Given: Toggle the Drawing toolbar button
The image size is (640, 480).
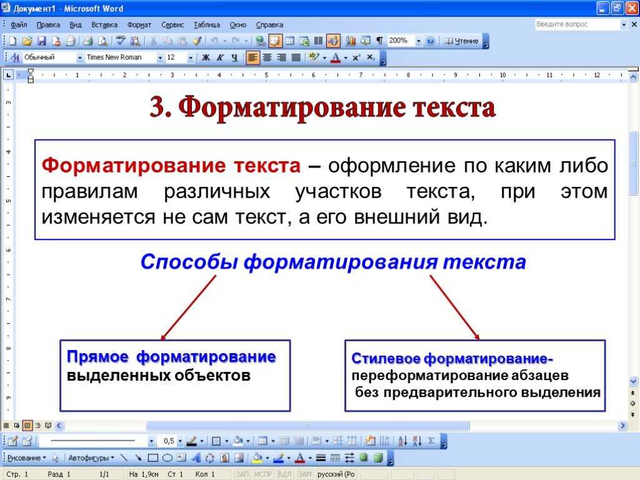Looking at the screenshot, I should 333,41.
